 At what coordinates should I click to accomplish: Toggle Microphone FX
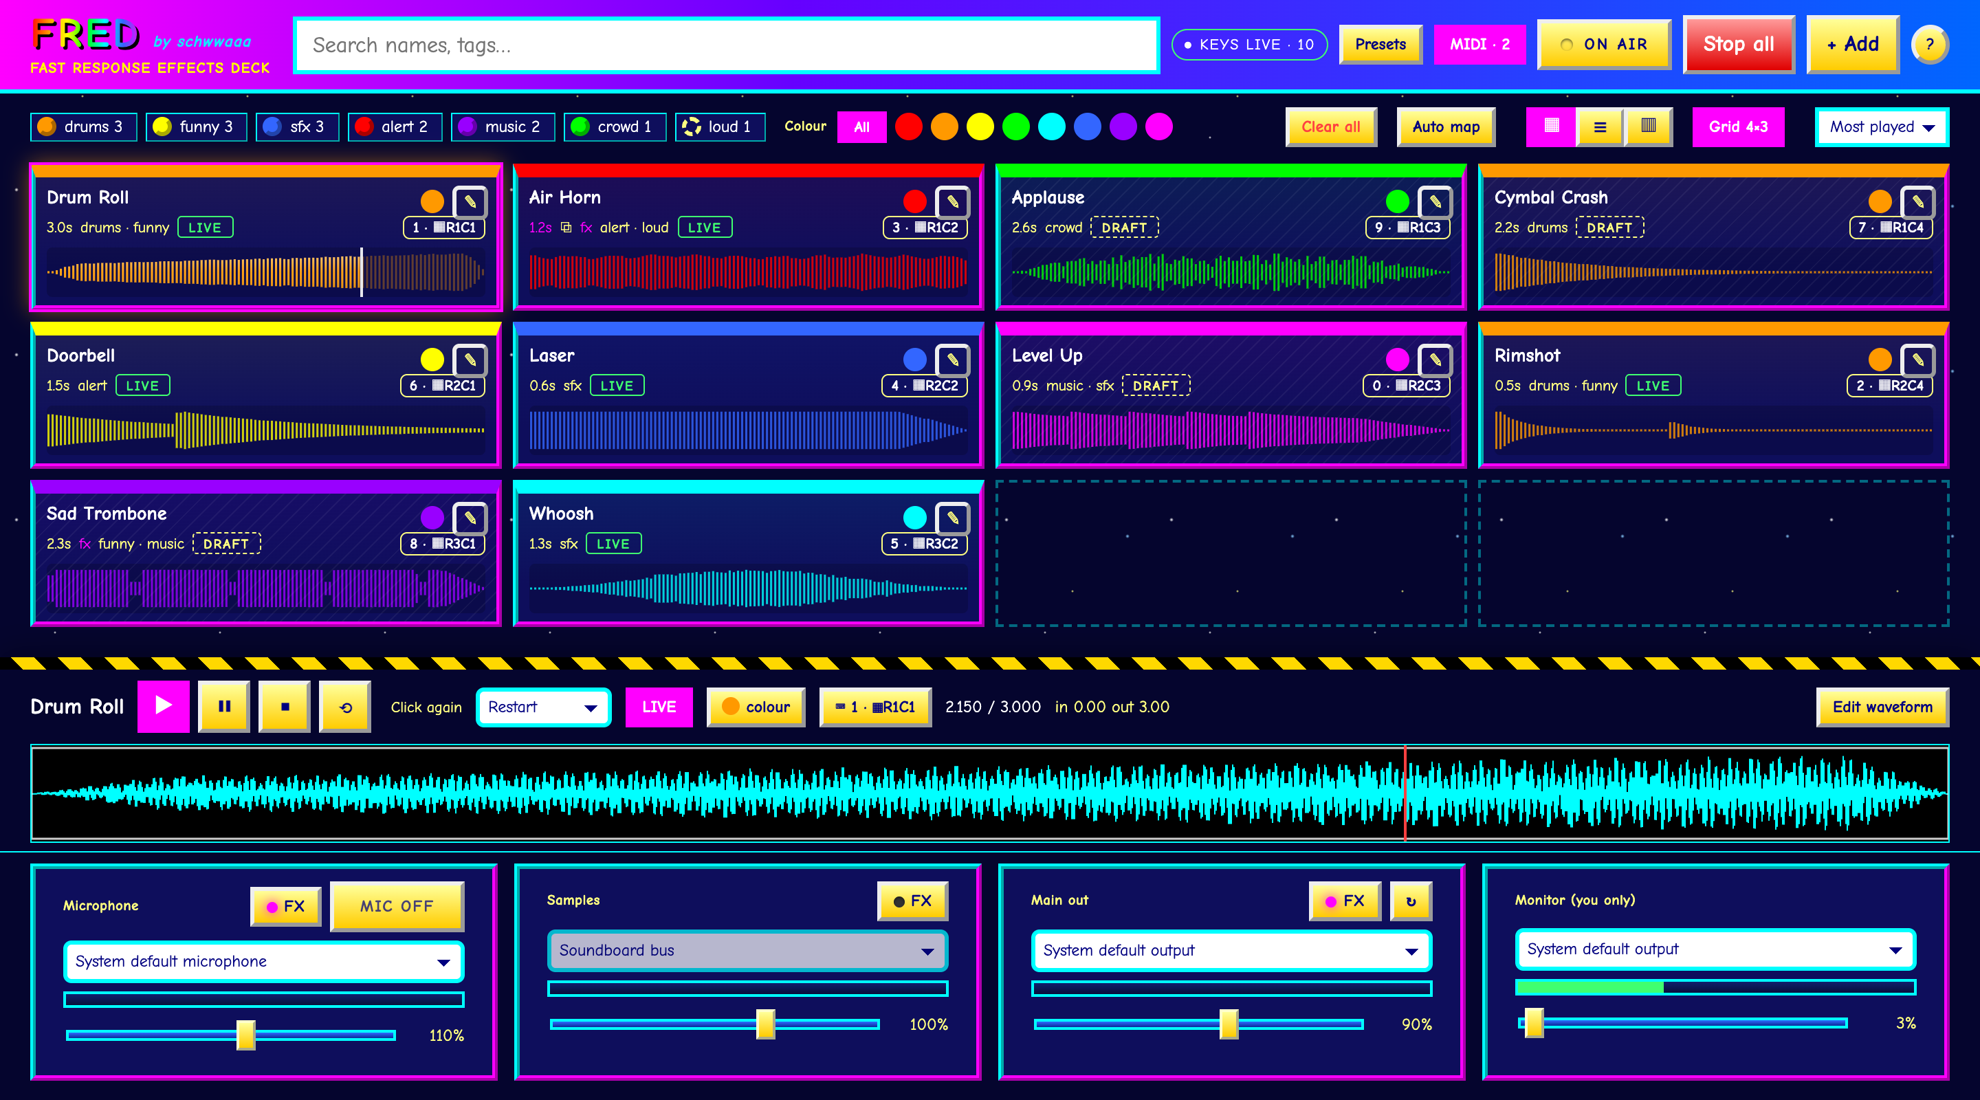point(286,906)
